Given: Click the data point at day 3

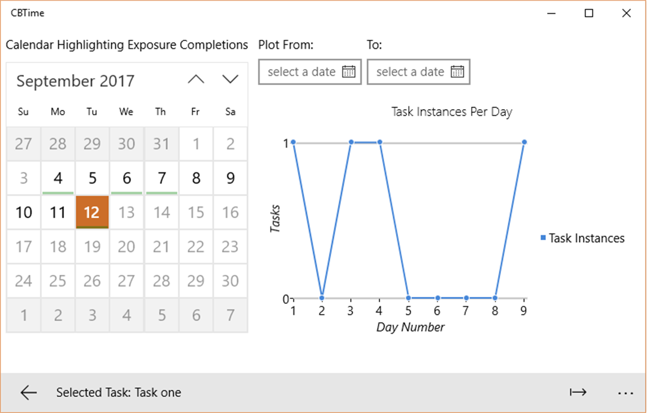Looking at the screenshot, I should pos(351,142).
